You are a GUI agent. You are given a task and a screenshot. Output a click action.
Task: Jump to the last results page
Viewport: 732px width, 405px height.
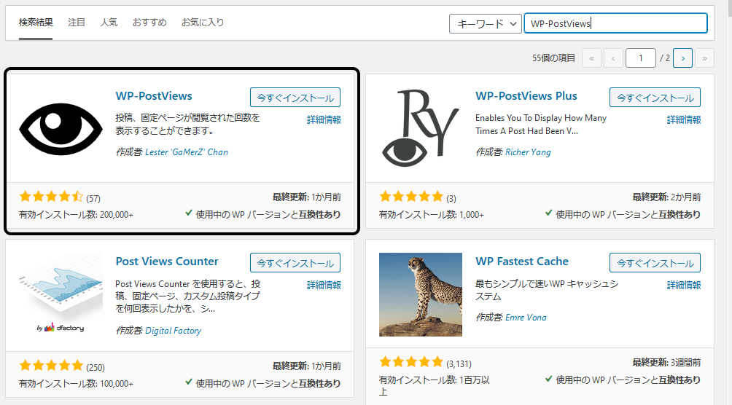coord(704,58)
